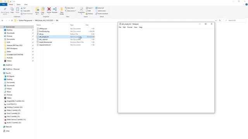Image resolution: width=248 pixels, height=139 pixels.
Task: Open the EMT Wordpress folder
Action: point(12,49)
